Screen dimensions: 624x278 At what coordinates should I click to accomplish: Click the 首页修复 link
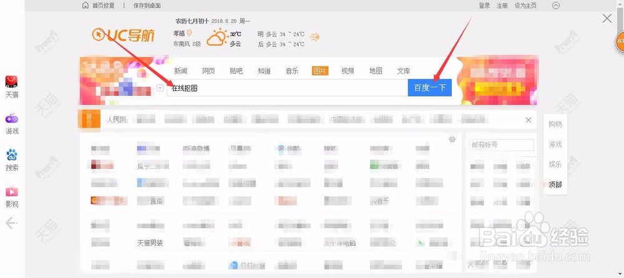pyautogui.click(x=103, y=6)
